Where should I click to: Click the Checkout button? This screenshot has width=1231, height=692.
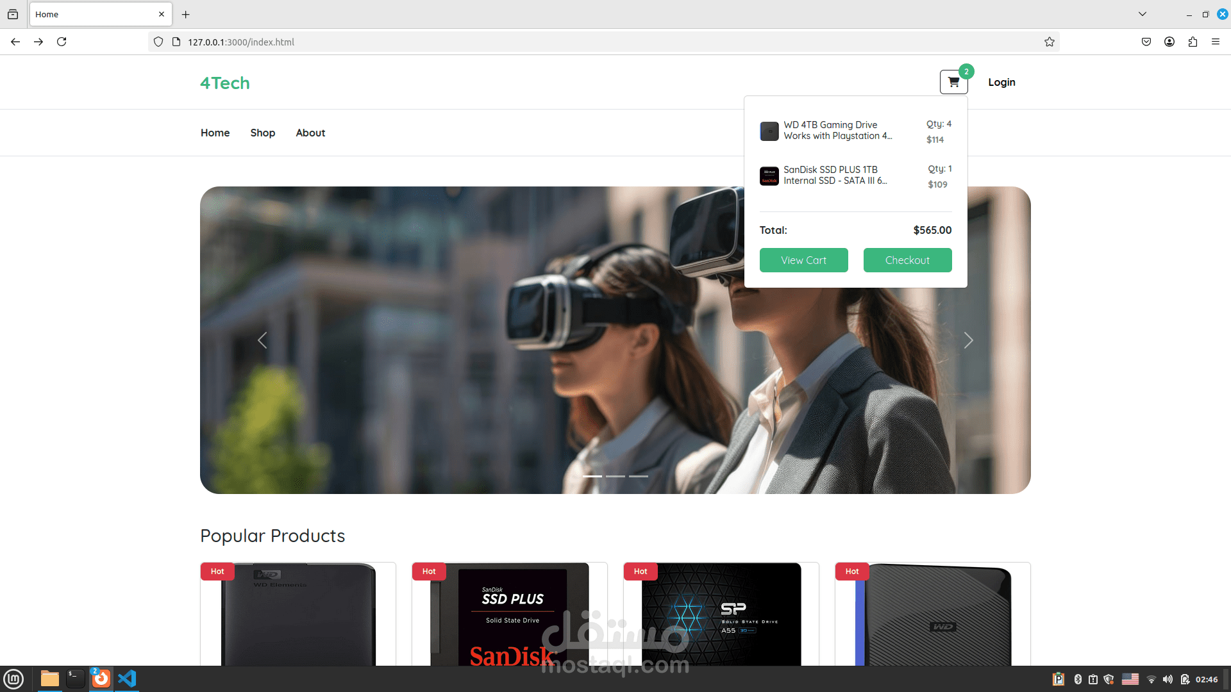(907, 260)
